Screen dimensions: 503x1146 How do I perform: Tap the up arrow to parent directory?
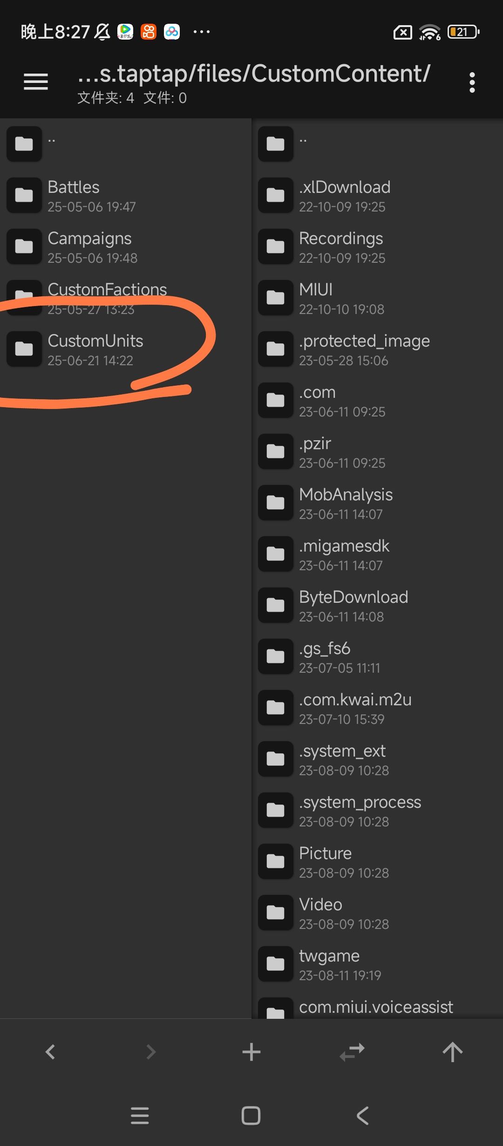click(x=452, y=1052)
